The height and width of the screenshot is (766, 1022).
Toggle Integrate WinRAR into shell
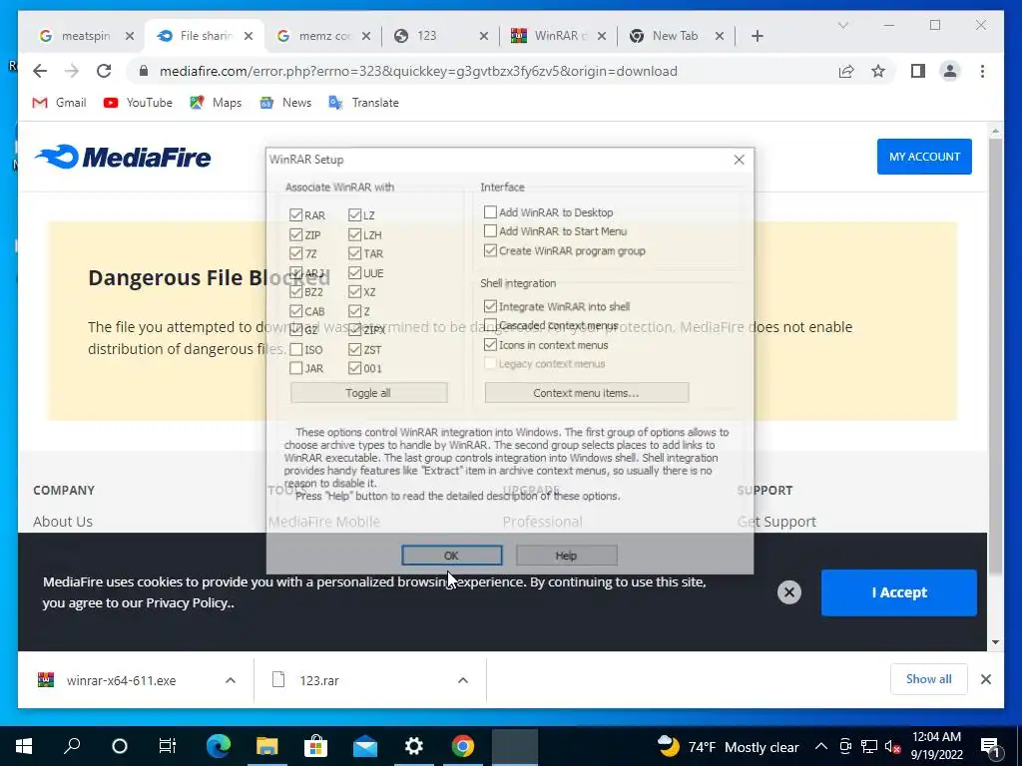(490, 306)
